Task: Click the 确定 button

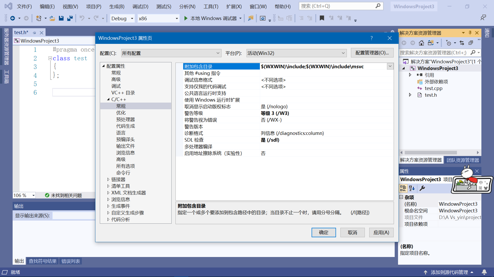Action: point(324,232)
